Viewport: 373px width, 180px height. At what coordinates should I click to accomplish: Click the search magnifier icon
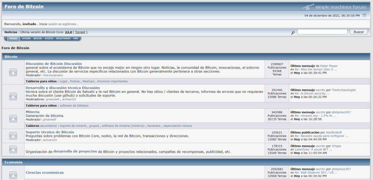click(292, 33)
